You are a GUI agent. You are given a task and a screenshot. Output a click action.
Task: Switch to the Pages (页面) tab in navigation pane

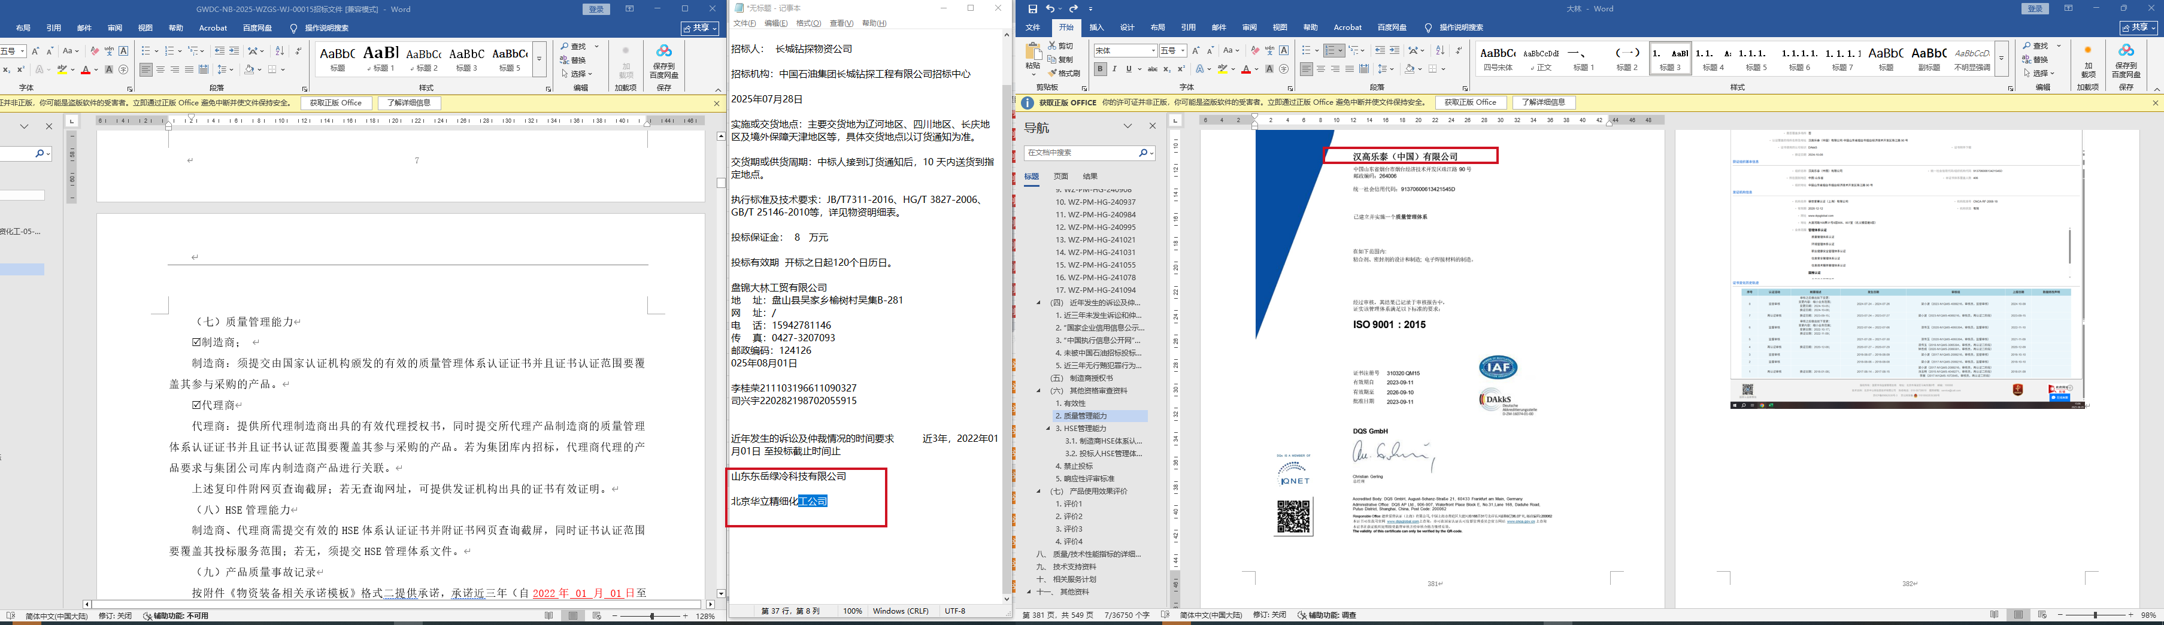pyautogui.click(x=1061, y=177)
